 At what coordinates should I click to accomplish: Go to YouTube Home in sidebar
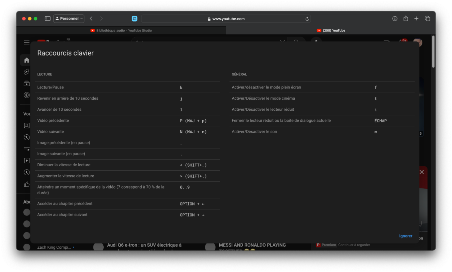(x=27, y=60)
